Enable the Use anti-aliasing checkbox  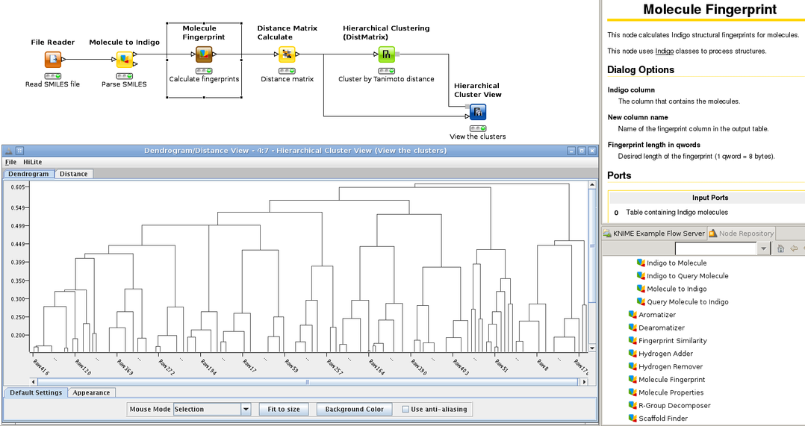click(405, 409)
